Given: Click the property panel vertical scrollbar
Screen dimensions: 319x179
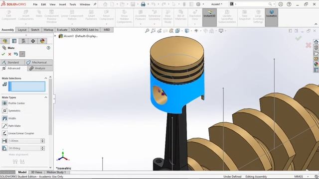Looking at the screenshot, I should click(50, 107).
